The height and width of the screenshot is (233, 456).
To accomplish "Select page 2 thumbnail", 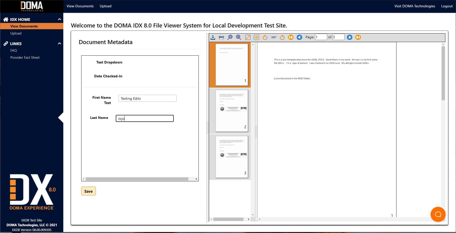I will click(232, 111).
